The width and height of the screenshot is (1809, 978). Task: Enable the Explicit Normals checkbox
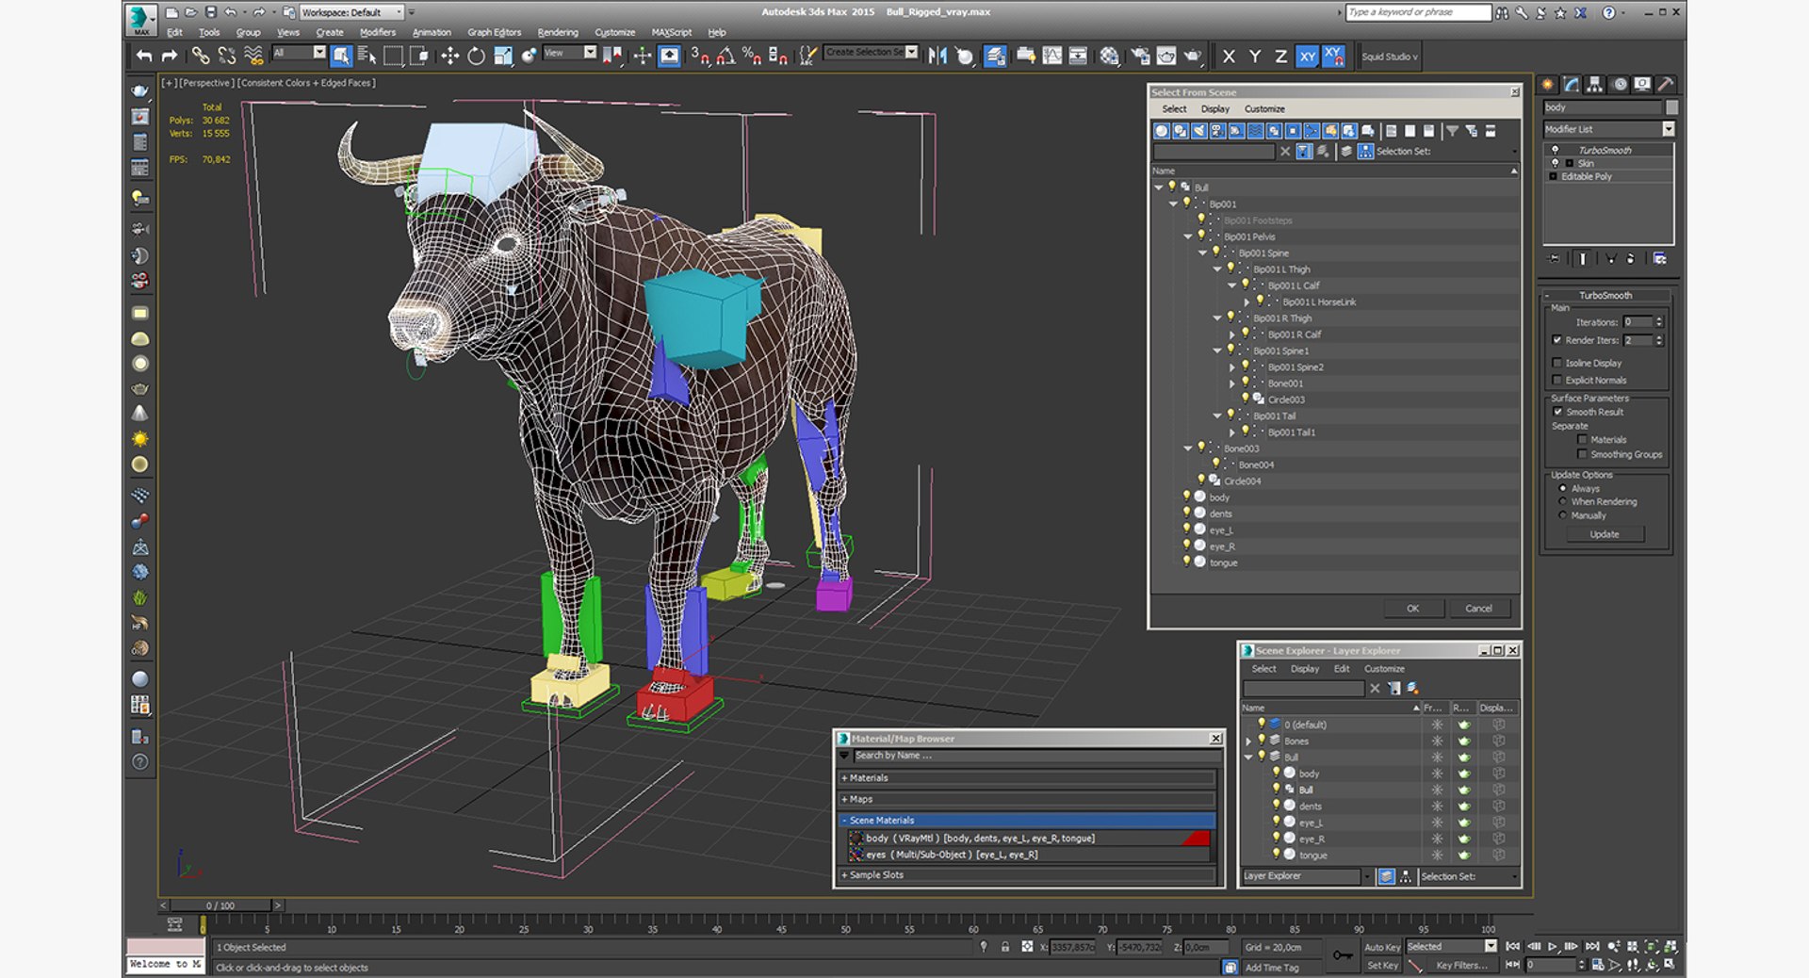[1557, 381]
